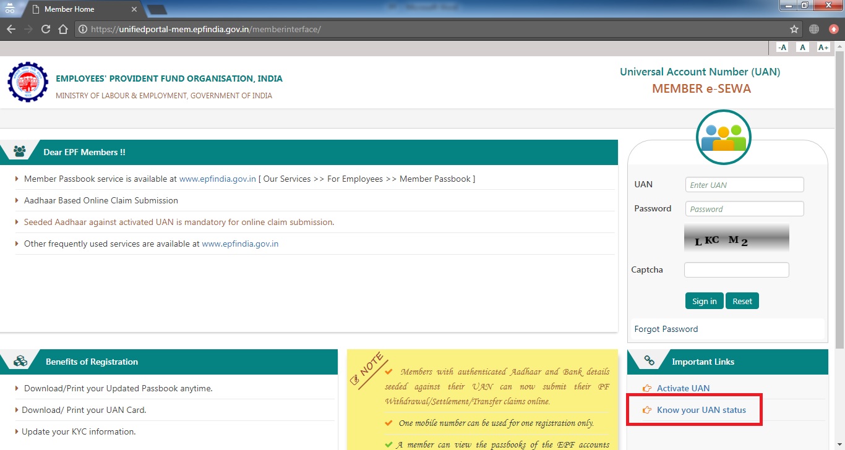
Task: Click the people icon on Dear EPF Members banner
Action: point(19,150)
